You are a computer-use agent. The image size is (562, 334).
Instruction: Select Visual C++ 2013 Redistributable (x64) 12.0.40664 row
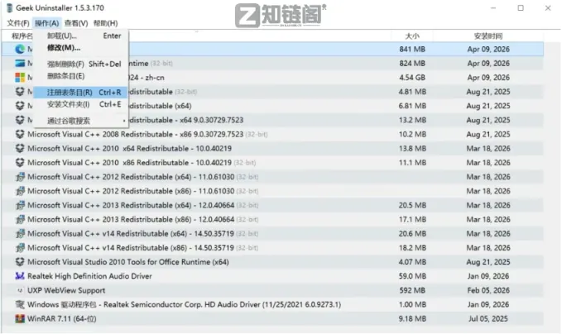[273, 205]
